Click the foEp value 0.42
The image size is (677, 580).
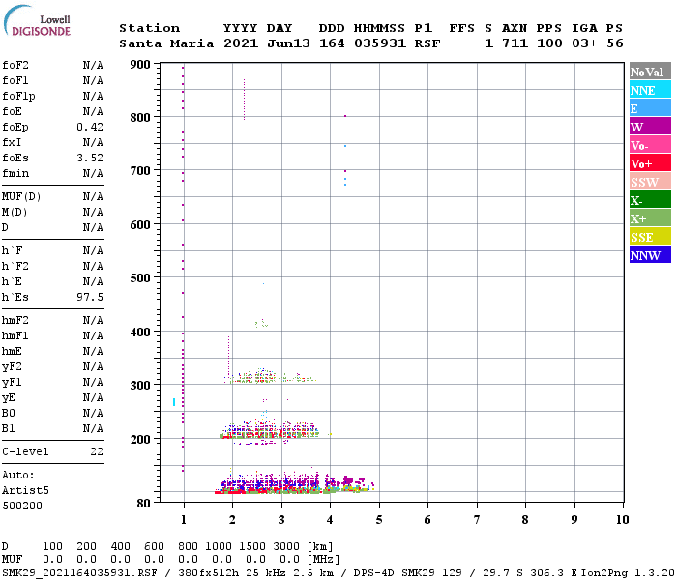coord(90,127)
